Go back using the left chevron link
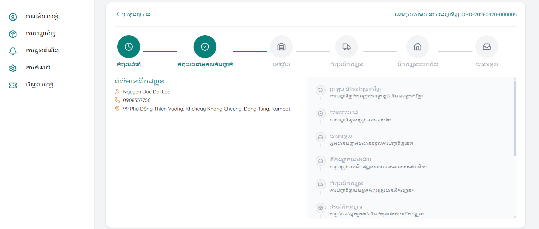The height and width of the screenshot is (229, 539). tap(133, 14)
